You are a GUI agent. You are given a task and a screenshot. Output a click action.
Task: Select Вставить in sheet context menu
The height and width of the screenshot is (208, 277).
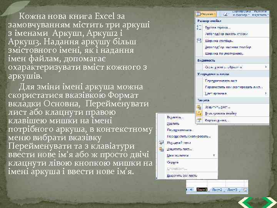175,117
